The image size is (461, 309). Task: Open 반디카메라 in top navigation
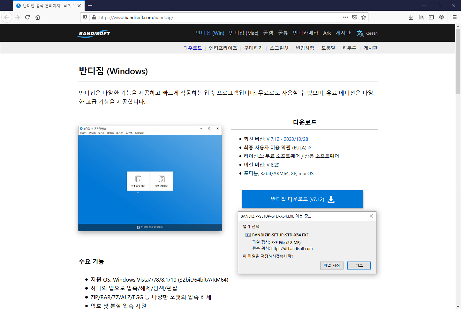coord(306,33)
